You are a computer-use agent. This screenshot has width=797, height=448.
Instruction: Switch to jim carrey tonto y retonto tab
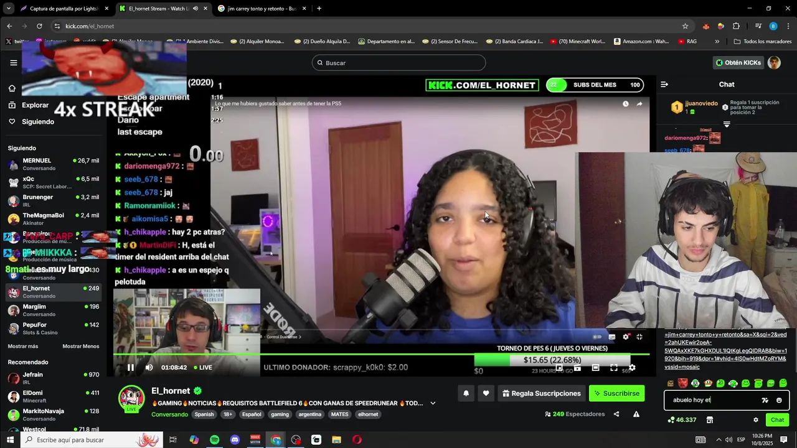pos(262,9)
